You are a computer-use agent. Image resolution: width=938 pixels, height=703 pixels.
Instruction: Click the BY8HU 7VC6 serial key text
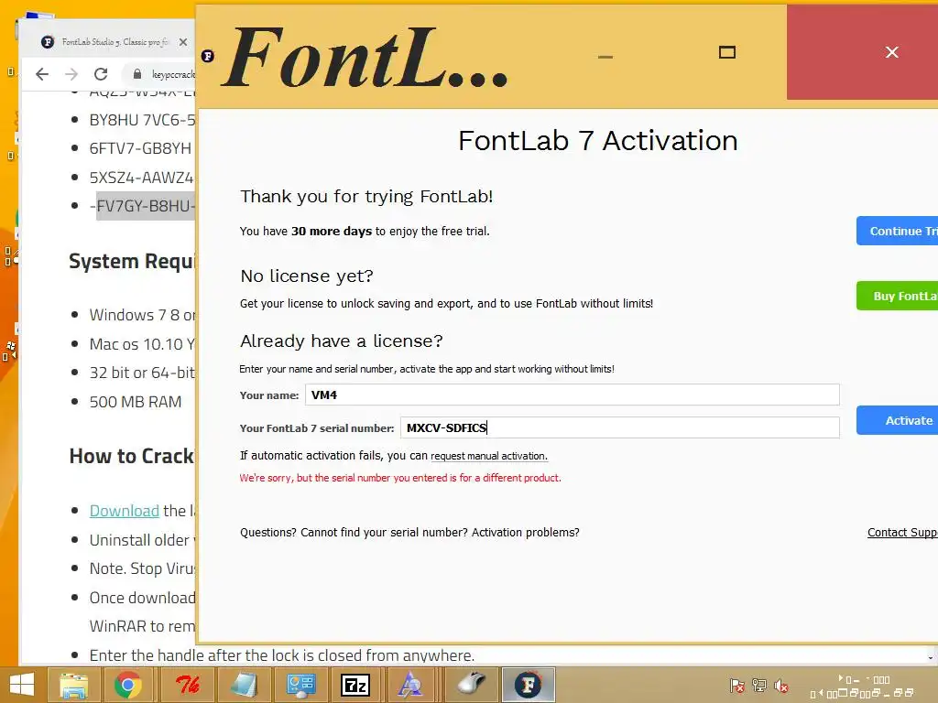point(142,120)
